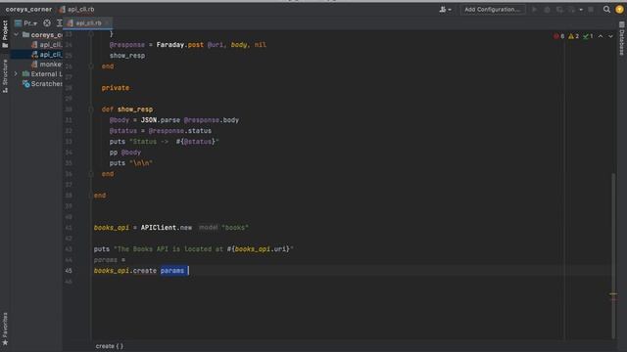Click 'books_api.create' on line 45
This screenshot has width=627, height=352.
click(x=125, y=271)
